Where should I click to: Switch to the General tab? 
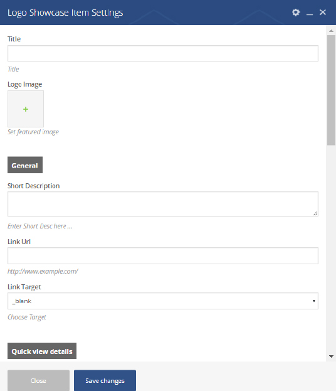(25, 165)
